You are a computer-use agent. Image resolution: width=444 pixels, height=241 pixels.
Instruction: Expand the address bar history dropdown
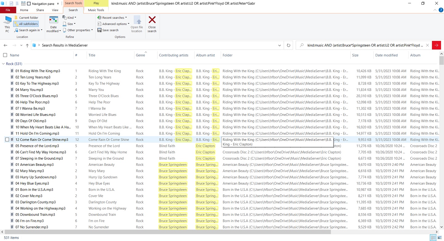coord(280,45)
